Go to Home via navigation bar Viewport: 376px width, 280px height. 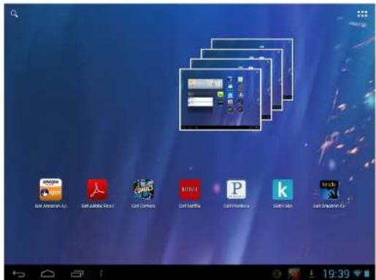click(x=47, y=274)
